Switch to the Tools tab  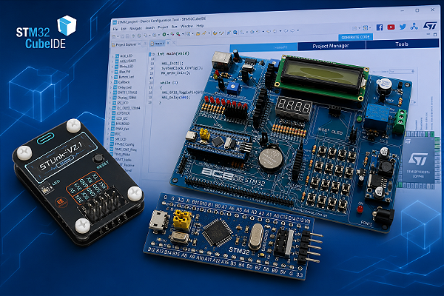pos(402,44)
